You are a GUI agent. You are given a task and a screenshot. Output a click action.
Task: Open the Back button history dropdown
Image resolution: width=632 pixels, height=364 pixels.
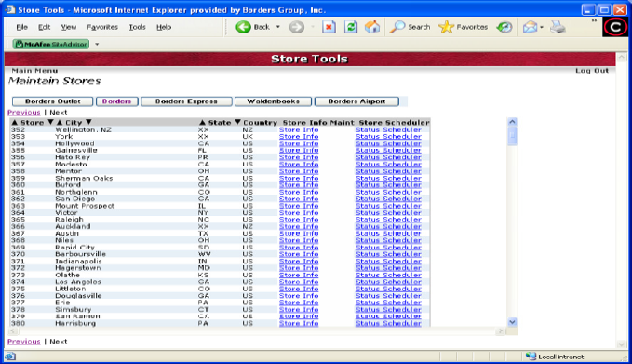[x=277, y=27]
